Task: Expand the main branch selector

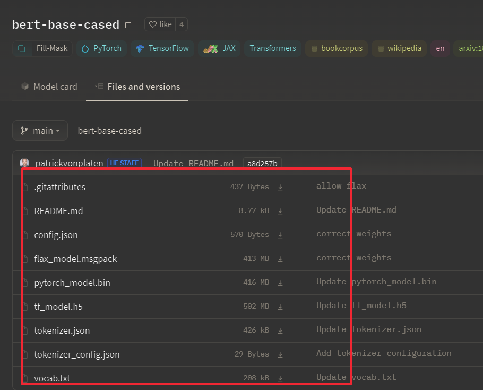Action: tap(40, 130)
